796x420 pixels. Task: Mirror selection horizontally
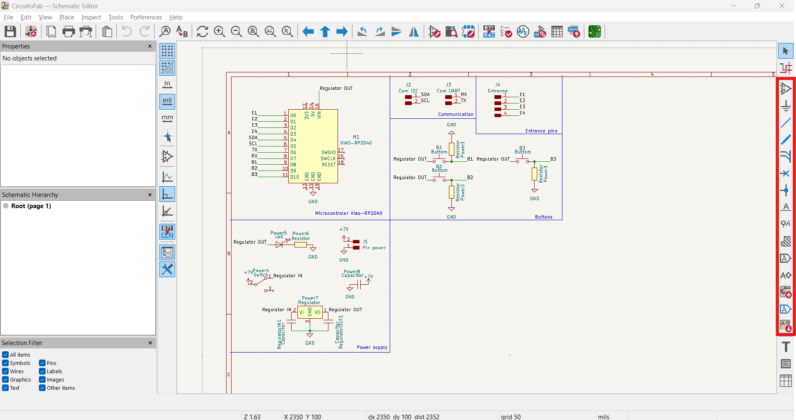414,31
